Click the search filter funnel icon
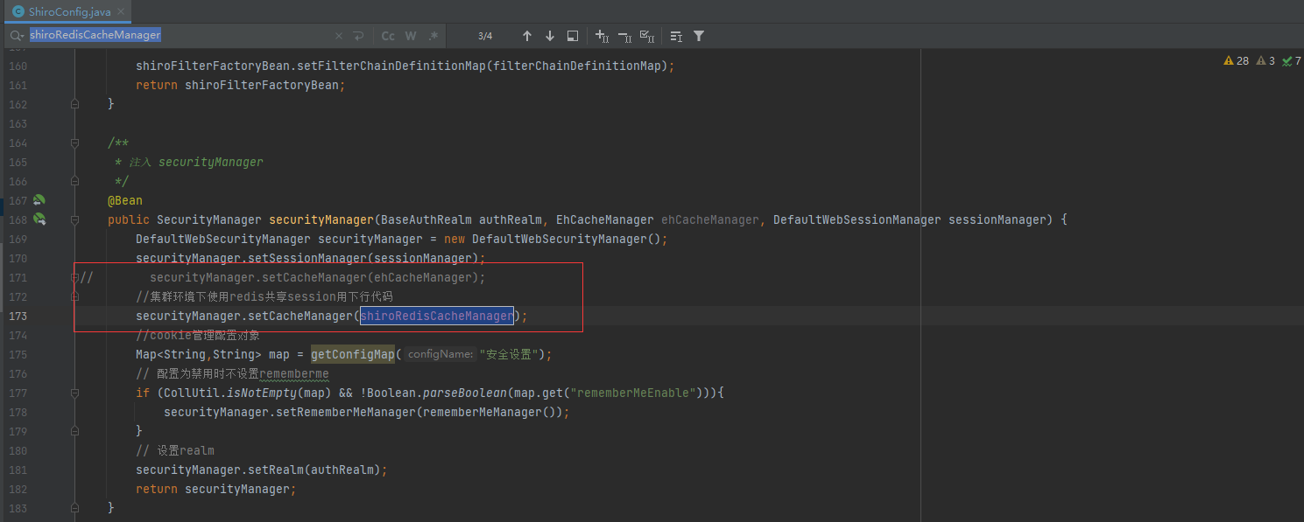The width and height of the screenshot is (1304, 522). pos(699,36)
